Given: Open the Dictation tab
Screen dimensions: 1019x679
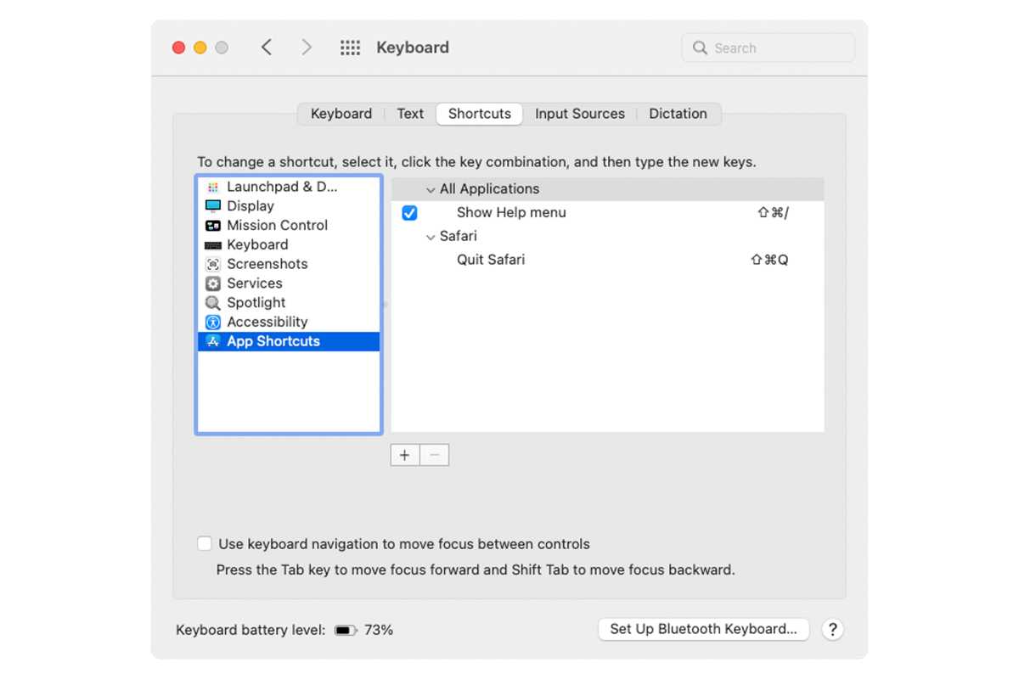Looking at the screenshot, I should coord(678,114).
